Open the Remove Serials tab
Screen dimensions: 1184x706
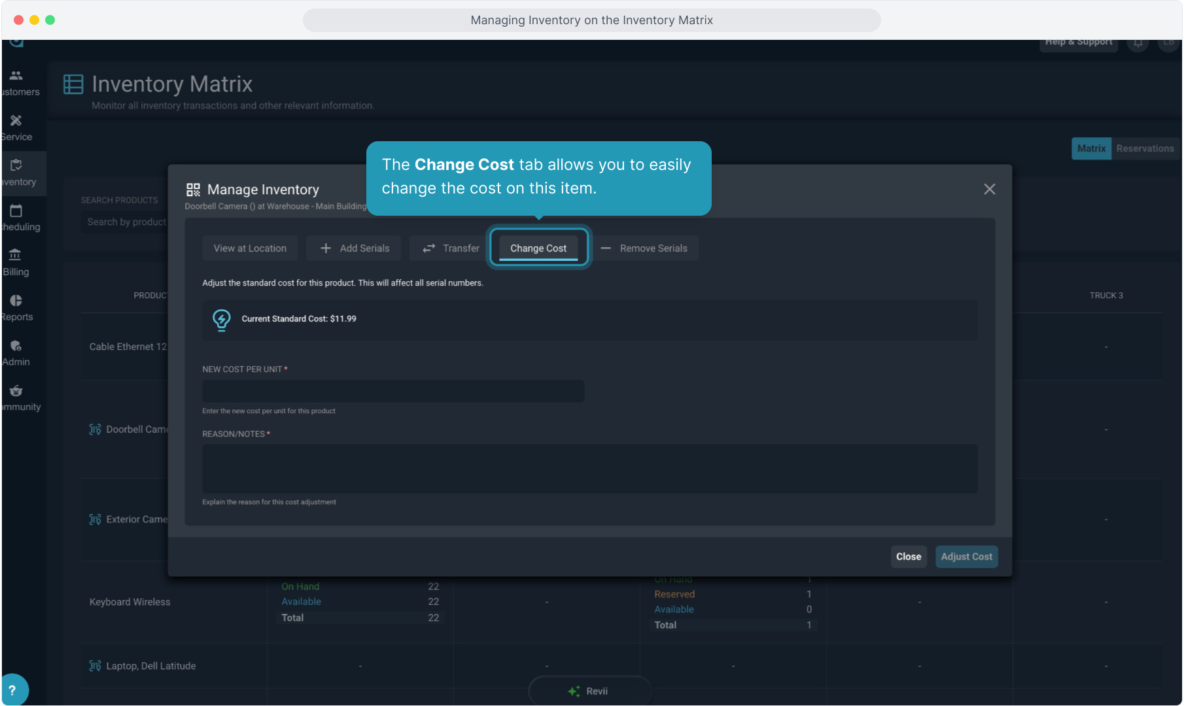(644, 248)
